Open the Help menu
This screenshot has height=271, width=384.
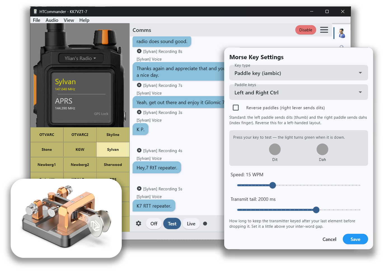click(84, 20)
